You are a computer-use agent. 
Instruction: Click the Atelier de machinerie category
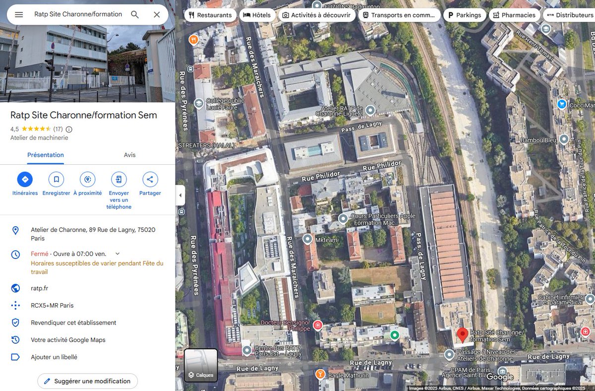39,138
